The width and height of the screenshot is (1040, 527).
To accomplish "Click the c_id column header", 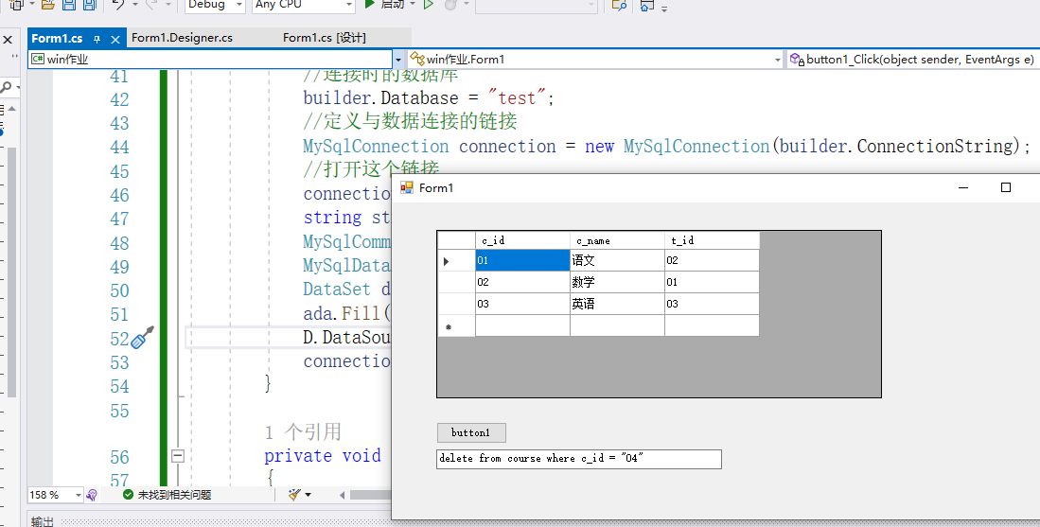I will tap(522, 240).
